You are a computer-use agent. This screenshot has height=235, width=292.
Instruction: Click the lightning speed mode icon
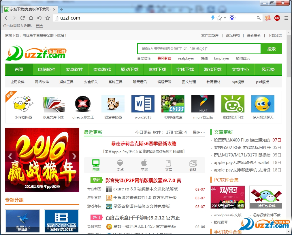click(x=213, y=18)
